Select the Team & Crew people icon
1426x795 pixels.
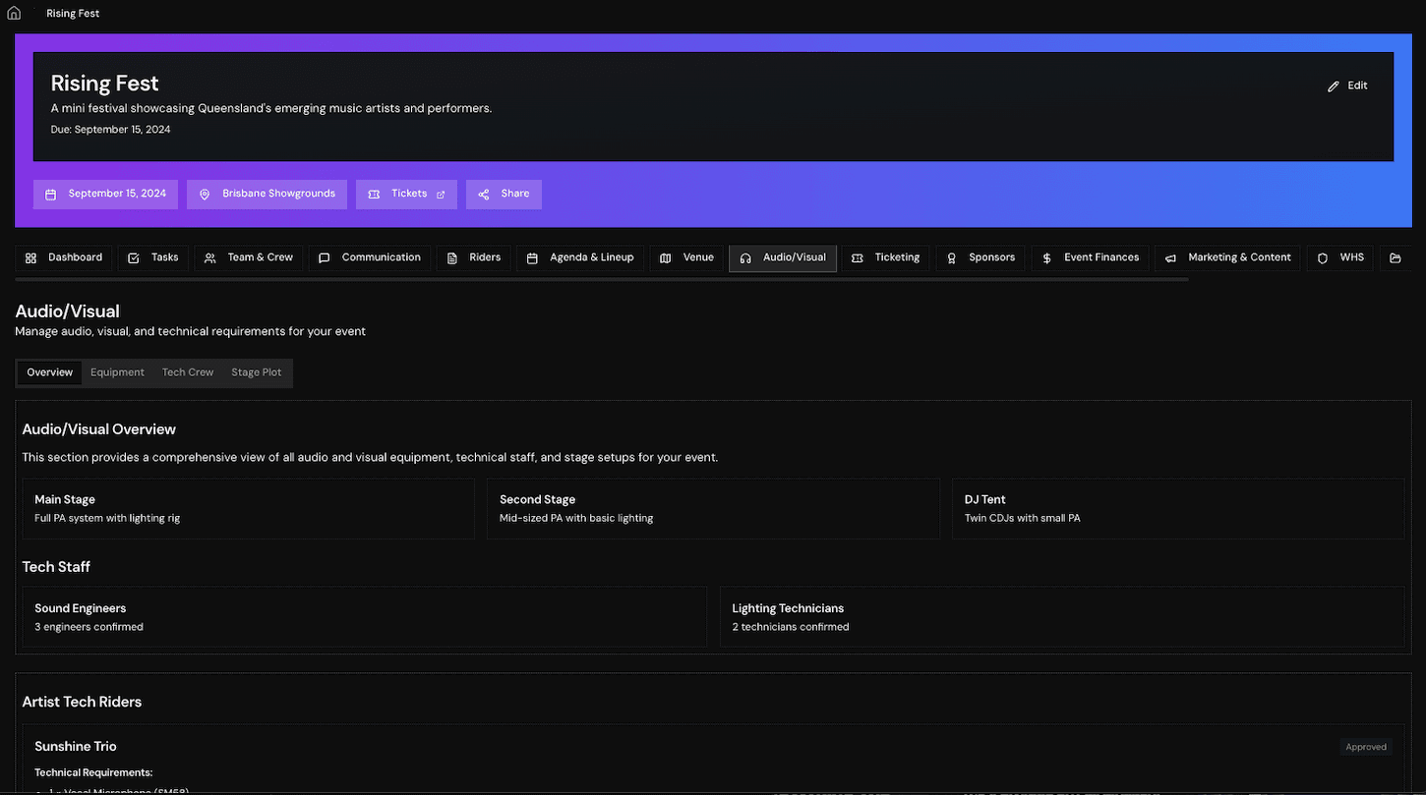coord(210,258)
